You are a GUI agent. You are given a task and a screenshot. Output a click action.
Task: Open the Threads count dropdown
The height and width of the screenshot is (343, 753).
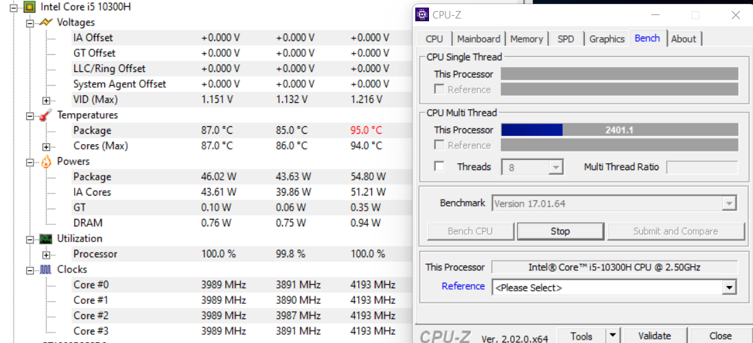(556, 167)
